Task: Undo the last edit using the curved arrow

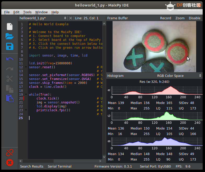Action: (x=10, y=59)
